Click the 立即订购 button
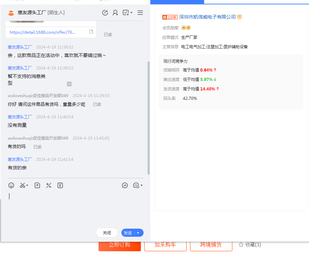The height and width of the screenshot is (259, 309). (x=119, y=245)
